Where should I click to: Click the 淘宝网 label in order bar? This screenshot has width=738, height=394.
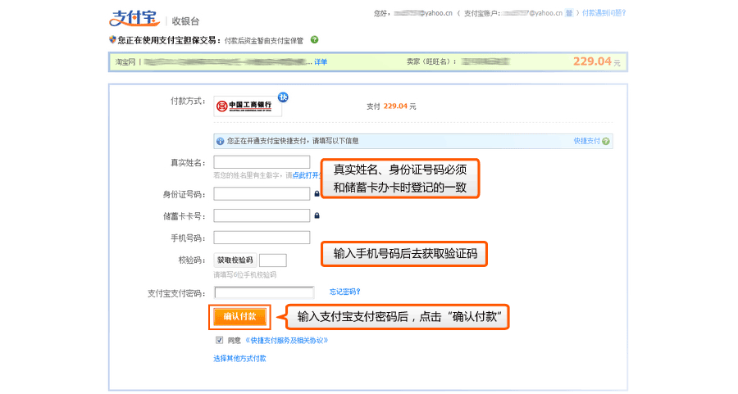(x=125, y=62)
